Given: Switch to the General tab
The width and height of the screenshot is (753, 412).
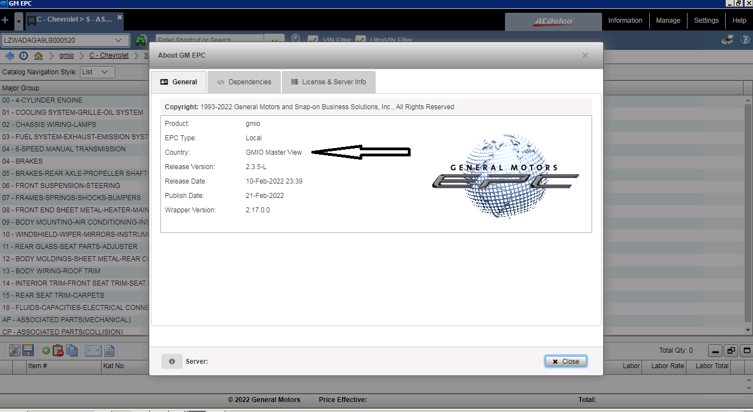Looking at the screenshot, I should point(179,82).
